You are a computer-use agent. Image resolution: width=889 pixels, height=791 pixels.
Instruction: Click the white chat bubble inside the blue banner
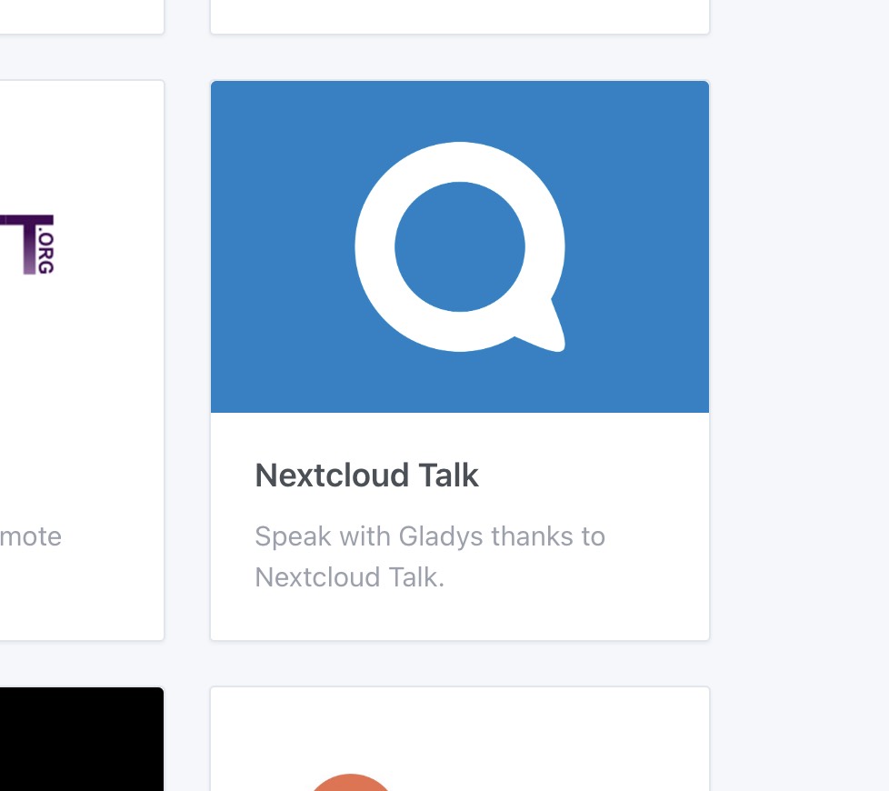pos(459,246)
